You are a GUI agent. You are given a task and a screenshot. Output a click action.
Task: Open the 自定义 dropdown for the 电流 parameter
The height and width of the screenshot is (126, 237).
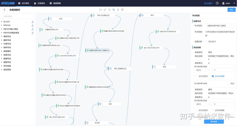click(x=203, y=70)
